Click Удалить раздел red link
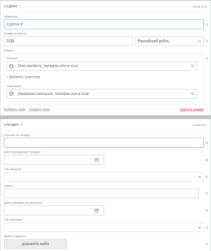Image resolution: width=211 pixels, height=251 pixels. tap(192, 110)
